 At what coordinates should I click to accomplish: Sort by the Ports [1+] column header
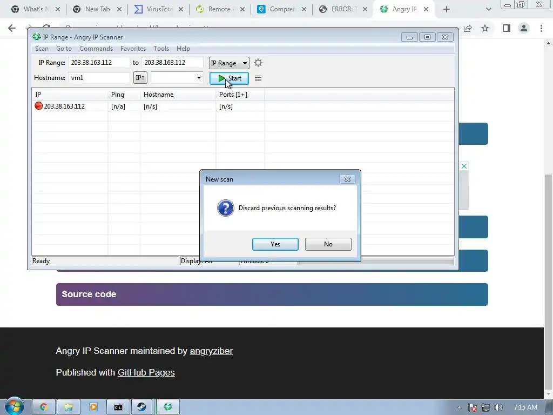click(240, 95)
